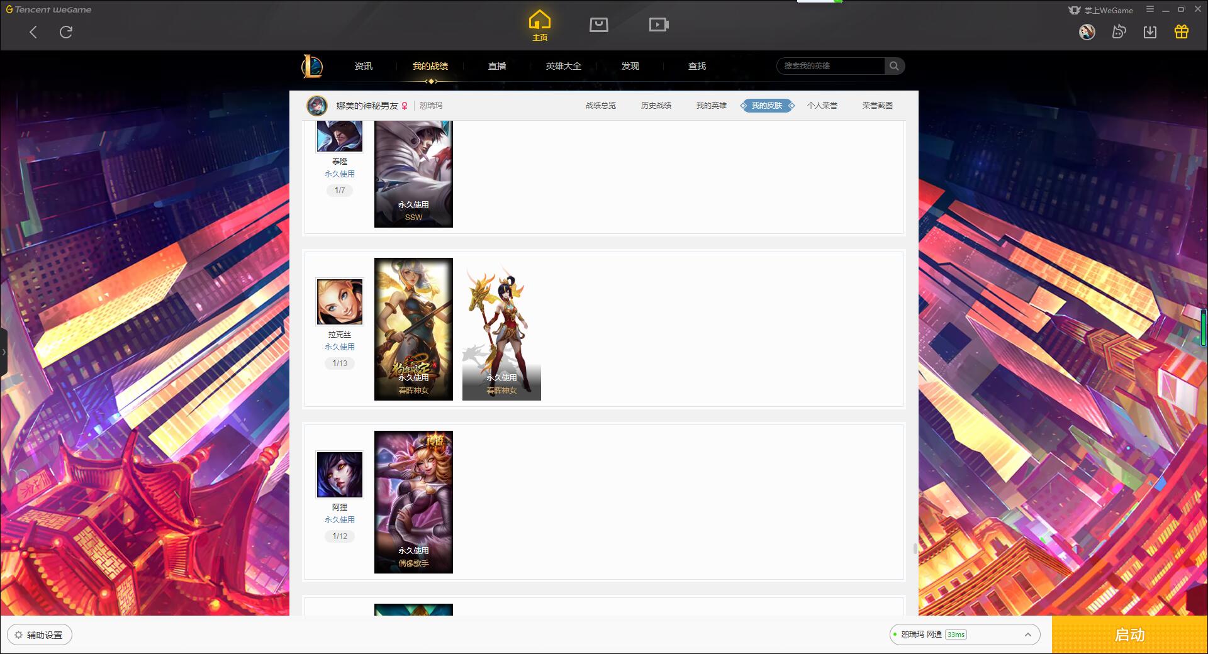Click the 阿狸 champion portrait
This screenshot has width=1208, height=654.
coord(340,475)
